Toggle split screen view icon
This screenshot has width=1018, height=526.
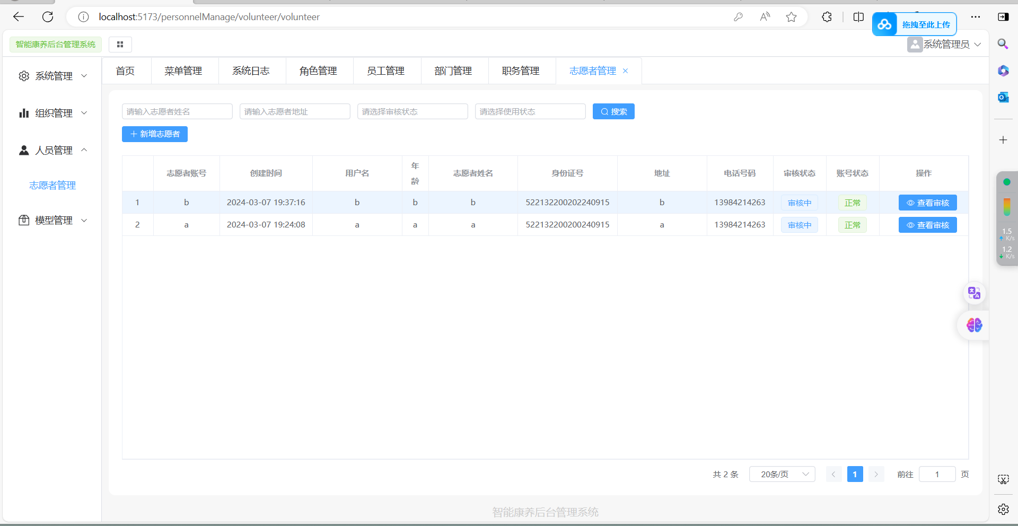pyautogui.click(x=859, y=17)
